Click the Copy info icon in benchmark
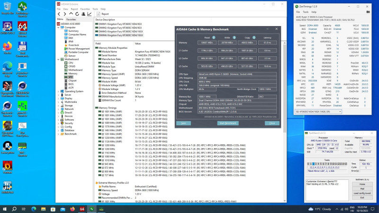Viewport: 379px width, 213px height. 254,37
